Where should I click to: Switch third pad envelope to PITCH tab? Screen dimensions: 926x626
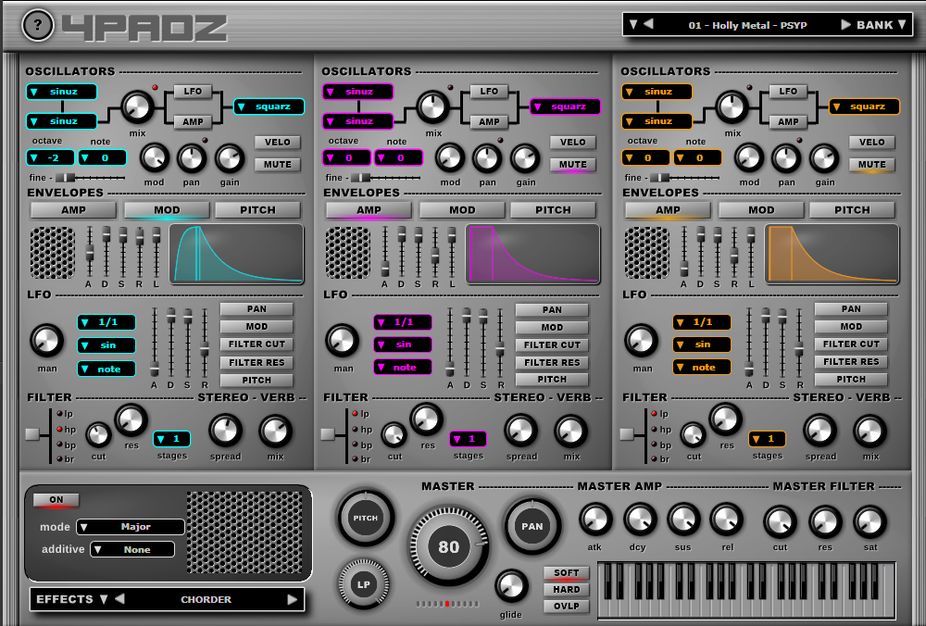(x=852, y=209)
